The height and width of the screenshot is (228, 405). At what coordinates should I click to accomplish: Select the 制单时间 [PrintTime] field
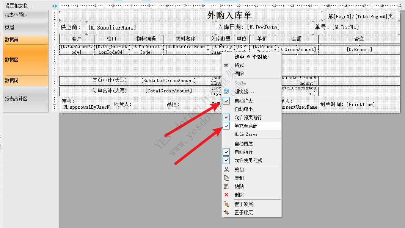(x=347, y=105)
